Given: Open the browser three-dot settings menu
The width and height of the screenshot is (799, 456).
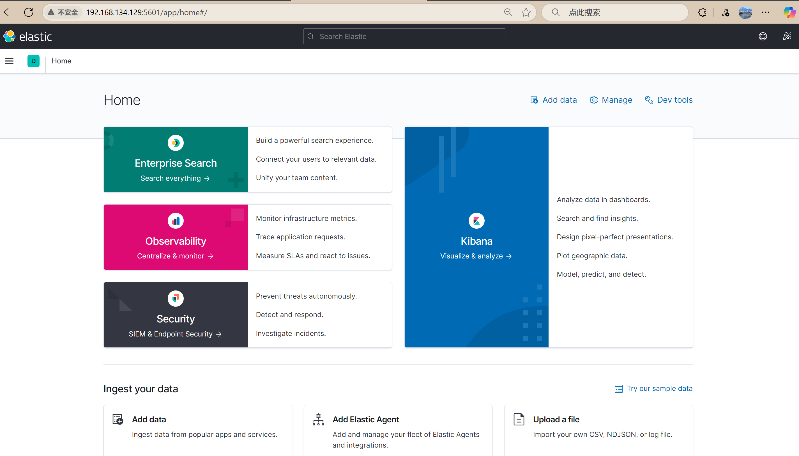Looking at the screenshot, I should point(766,12).
